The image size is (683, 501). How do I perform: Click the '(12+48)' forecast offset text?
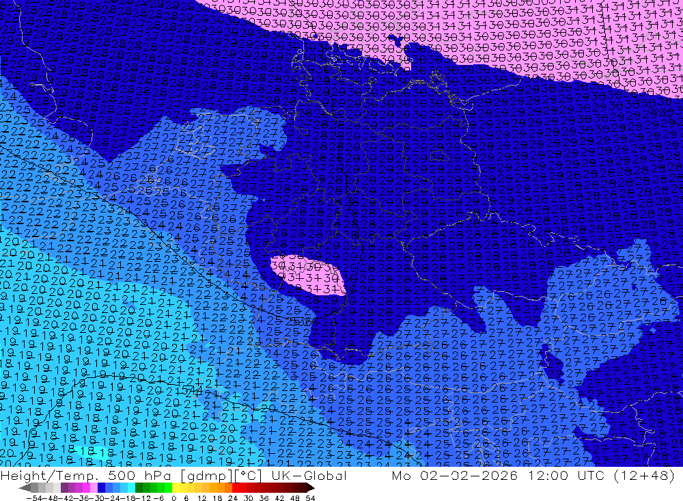[645, 475]
